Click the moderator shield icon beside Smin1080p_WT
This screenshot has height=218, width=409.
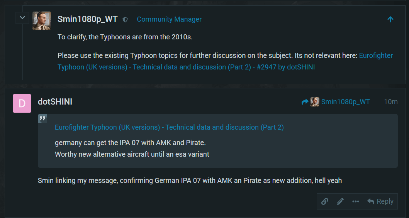point(125,19)
